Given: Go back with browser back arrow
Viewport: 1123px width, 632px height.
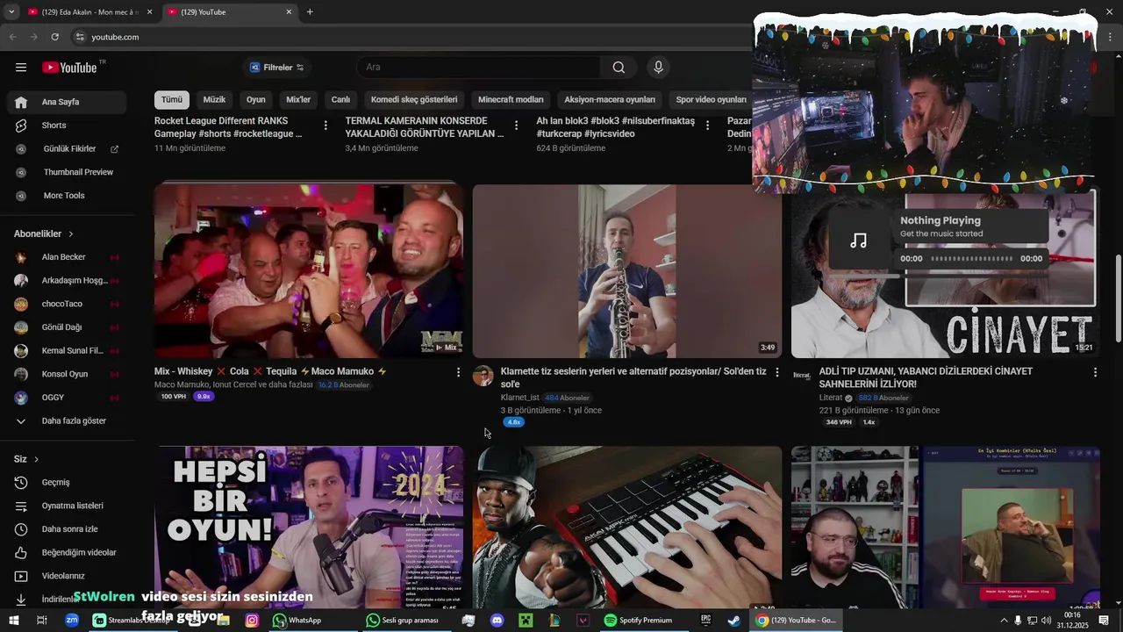Looking at the screenshot, I should (x=12, y=37).
